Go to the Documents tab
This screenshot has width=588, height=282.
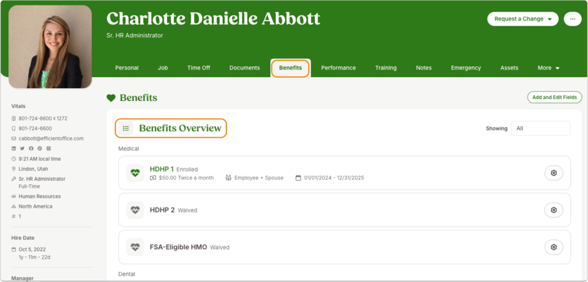pyautogui.click(x=245, y=68)
